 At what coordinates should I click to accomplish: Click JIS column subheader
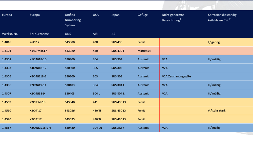113,34
